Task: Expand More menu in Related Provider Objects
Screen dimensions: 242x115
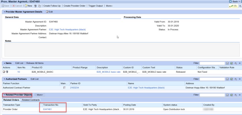Action: pyautogui.click(x=40, y=95)
